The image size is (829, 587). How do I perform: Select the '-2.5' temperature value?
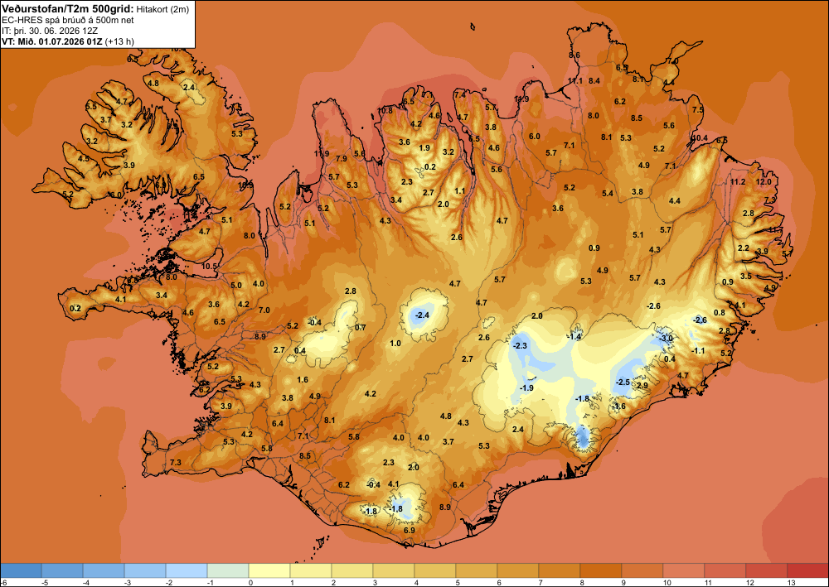point(623,383)
